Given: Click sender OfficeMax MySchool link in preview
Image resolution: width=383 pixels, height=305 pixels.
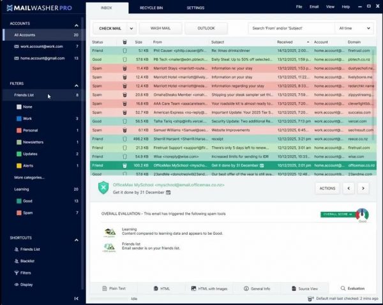Looking at the screenshot, I should tap(169, 185).
